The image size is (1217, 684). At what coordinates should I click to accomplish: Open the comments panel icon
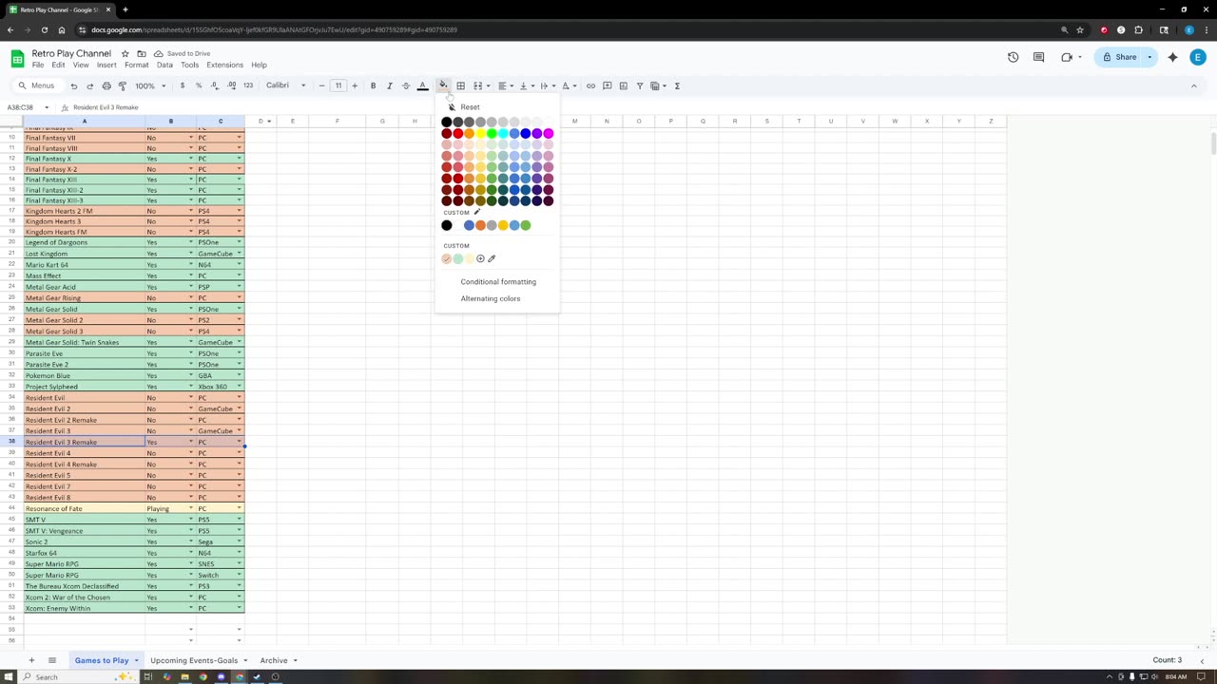point(1038,57)
